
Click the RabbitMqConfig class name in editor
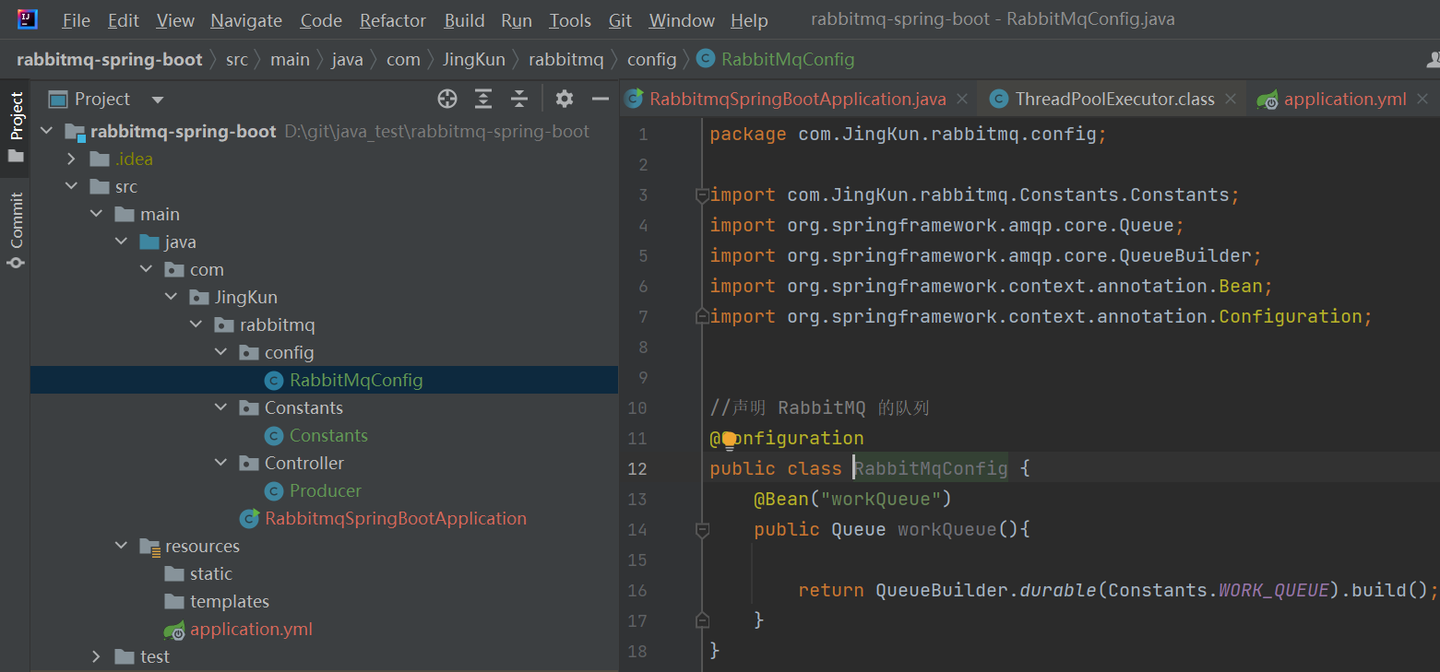(932, 468)
